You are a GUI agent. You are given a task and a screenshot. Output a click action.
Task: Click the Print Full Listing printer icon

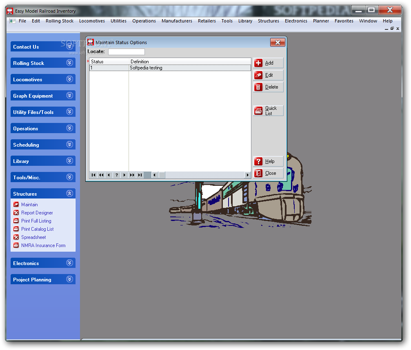16,221
